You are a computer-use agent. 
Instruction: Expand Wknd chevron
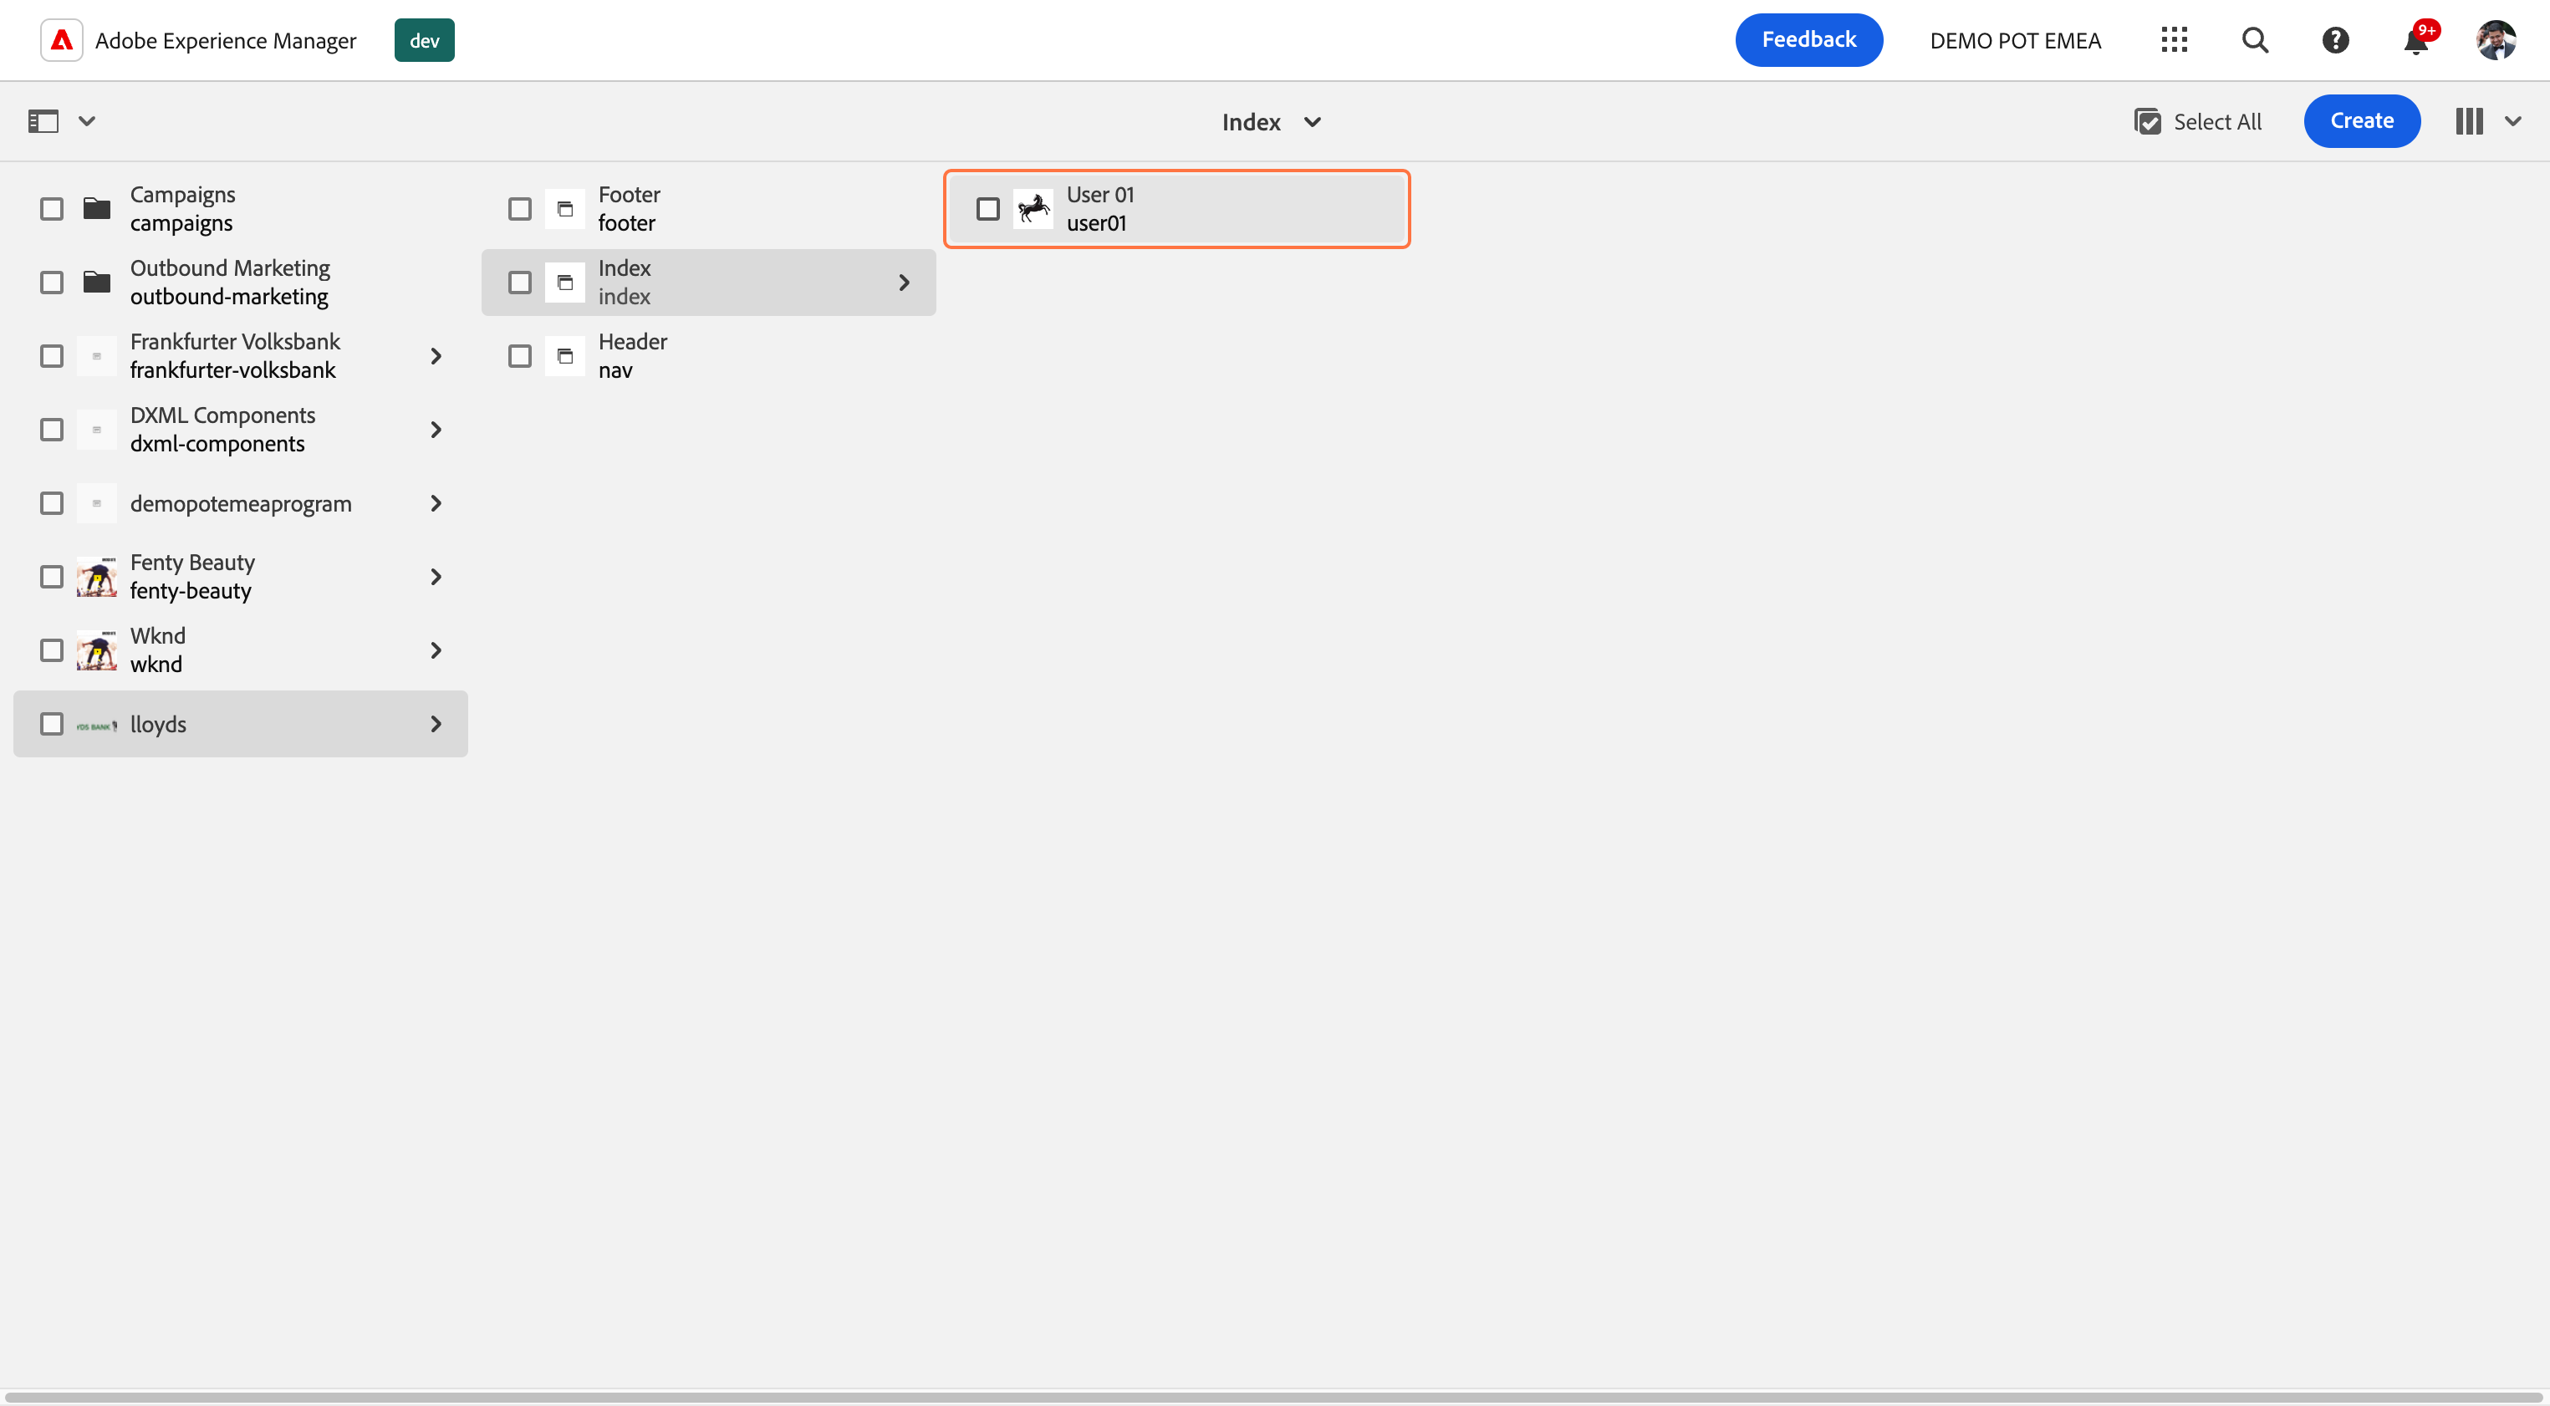pyautogui.click(x=436, y=650)
